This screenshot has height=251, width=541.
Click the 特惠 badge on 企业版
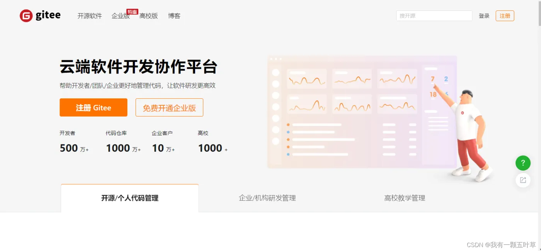(x=133, y=12)
